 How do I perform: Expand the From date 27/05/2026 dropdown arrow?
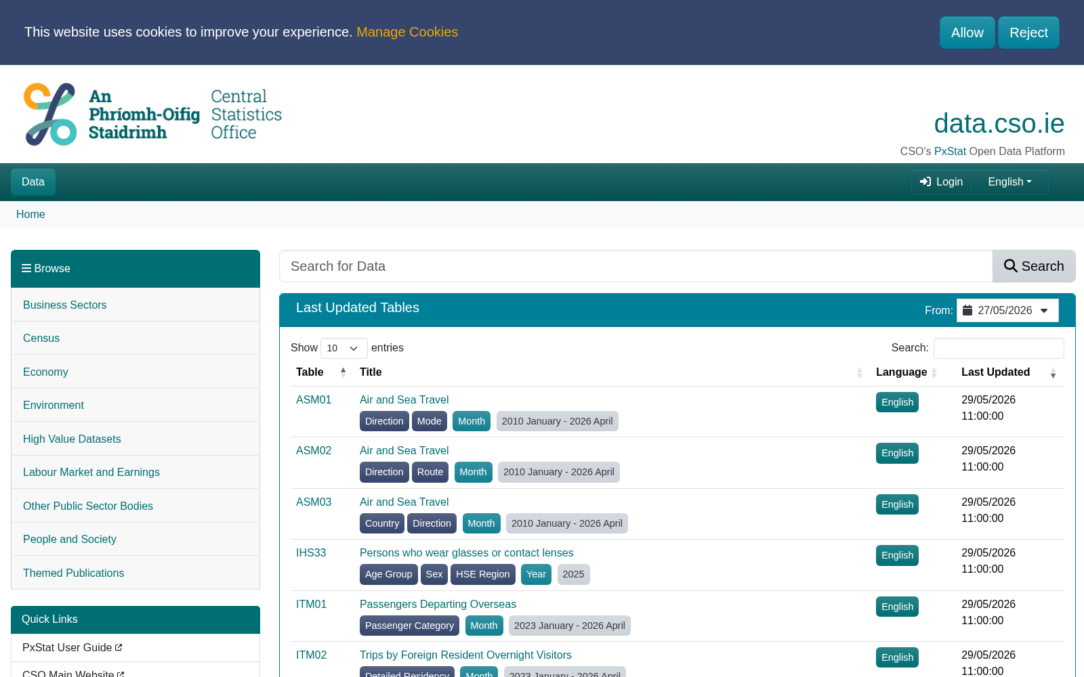click(1044, 311)
